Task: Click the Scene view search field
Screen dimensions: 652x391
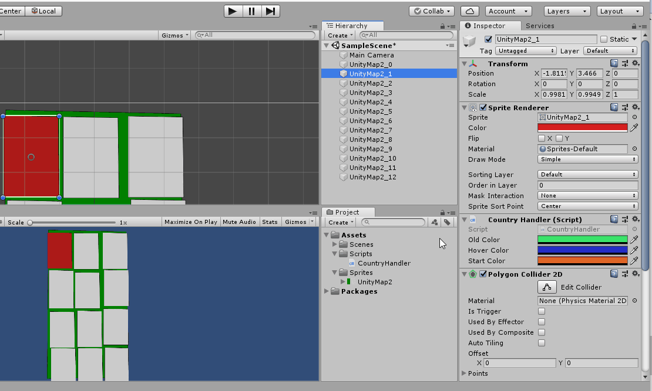Action: click(255, 35)
